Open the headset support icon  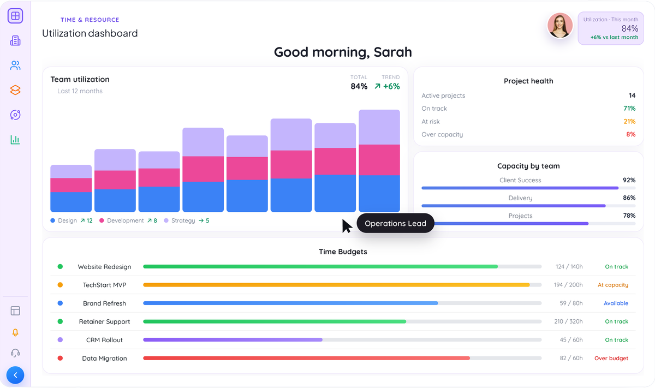(x=15, y=353)
